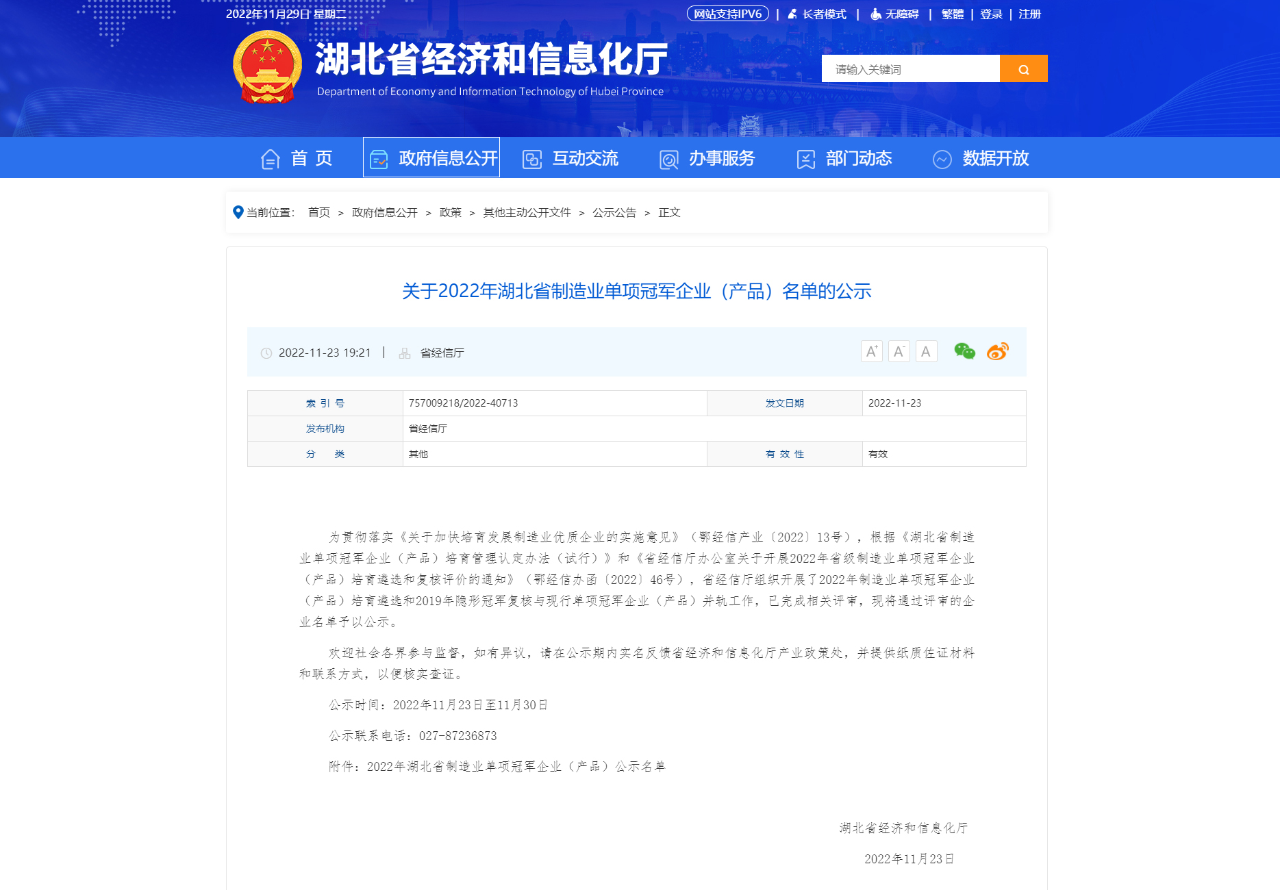Screen dimensions: 1280x890
Task: Open the 办事服务 navigation tab
Action: 707,158
